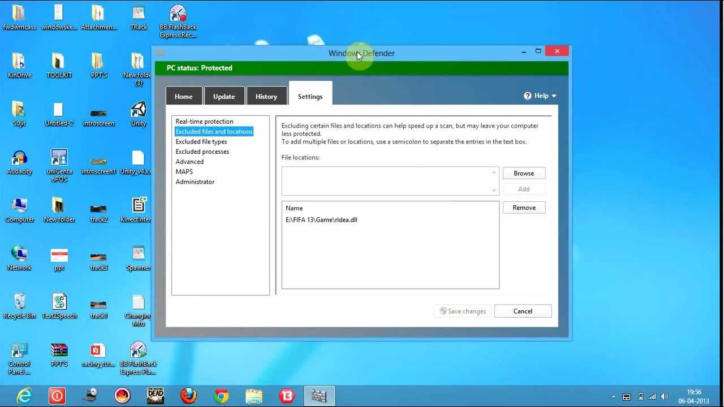This screenshot has width=724, height=407.
Task: Switch to the Home tab
Action: pyautogui.click(x=183, y=96)
